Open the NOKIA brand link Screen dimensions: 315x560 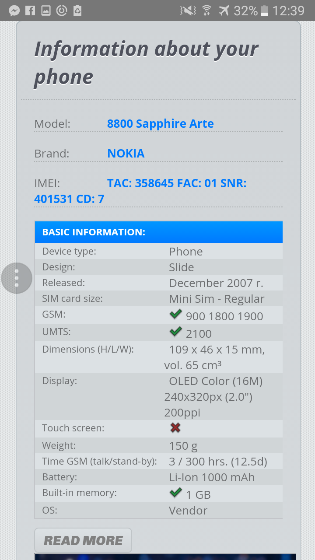[126, 154]
